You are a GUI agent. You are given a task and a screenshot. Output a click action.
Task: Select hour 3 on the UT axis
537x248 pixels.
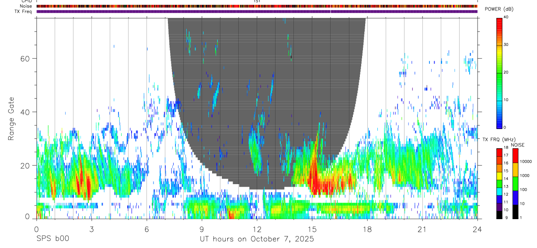click(x=91, y=228)
